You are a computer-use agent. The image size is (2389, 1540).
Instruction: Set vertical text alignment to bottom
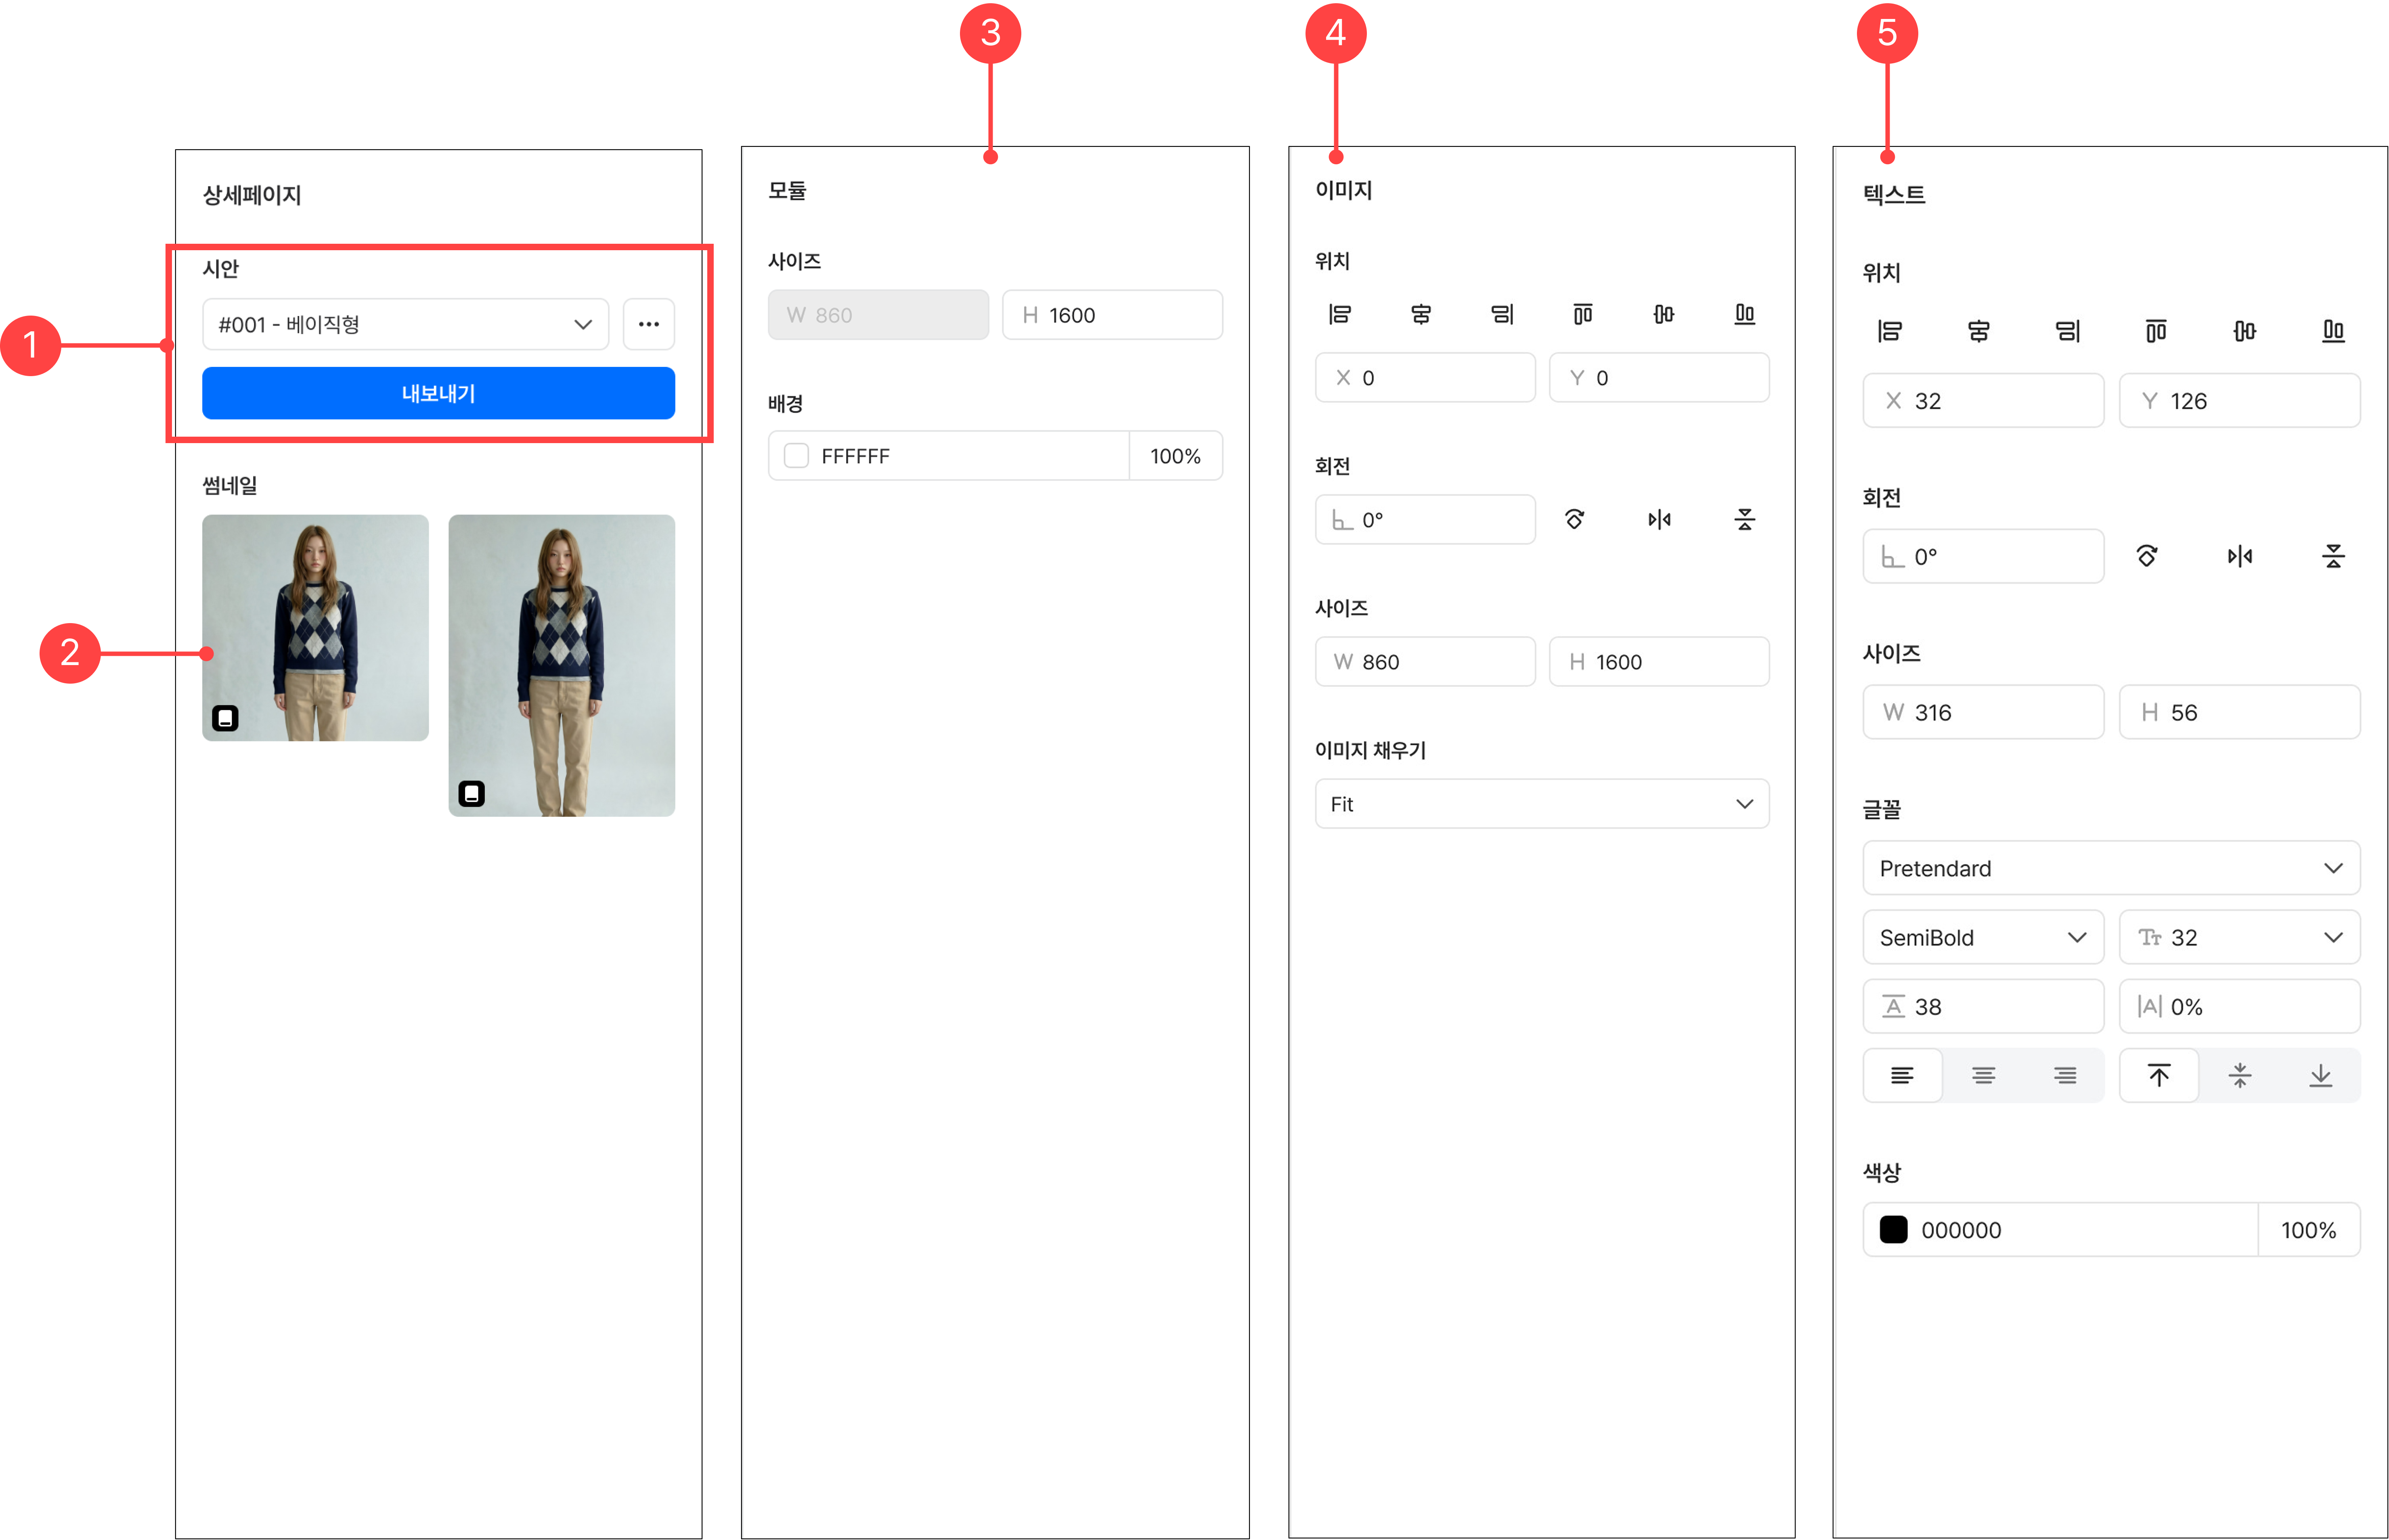2321,1076
